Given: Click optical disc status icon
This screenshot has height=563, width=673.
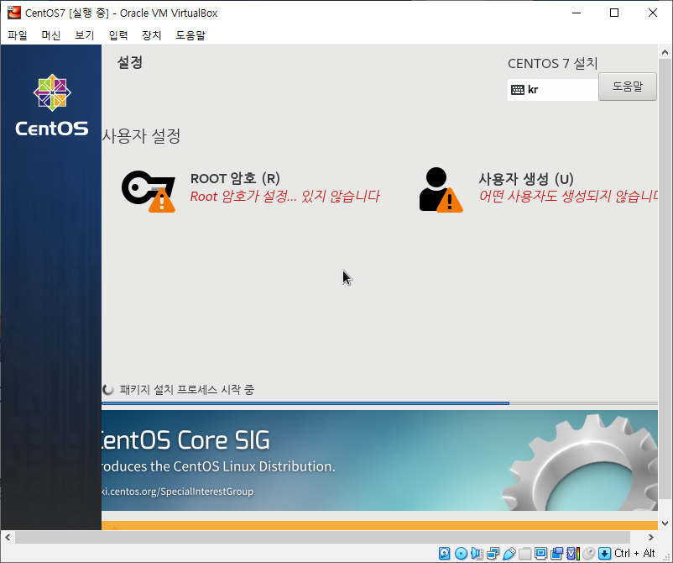Looking at the screenshot, I should point(461,553).
